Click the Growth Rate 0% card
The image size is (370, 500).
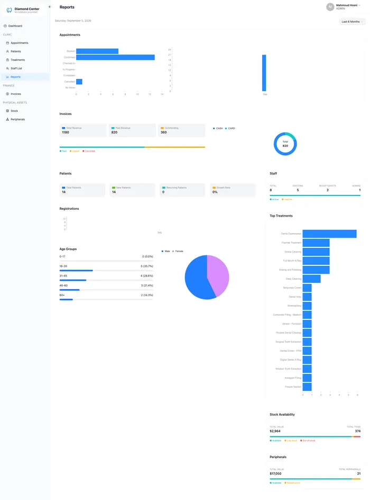click(x=233, y=190)
